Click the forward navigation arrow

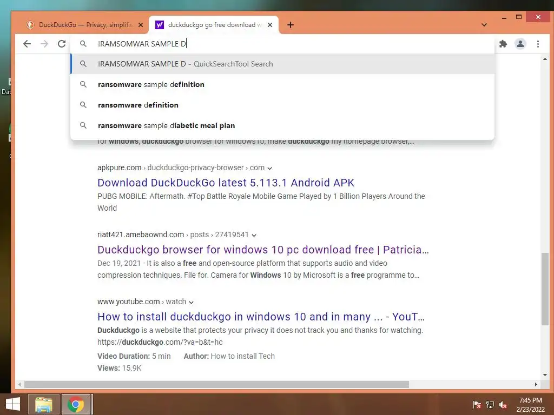[44, 44]
